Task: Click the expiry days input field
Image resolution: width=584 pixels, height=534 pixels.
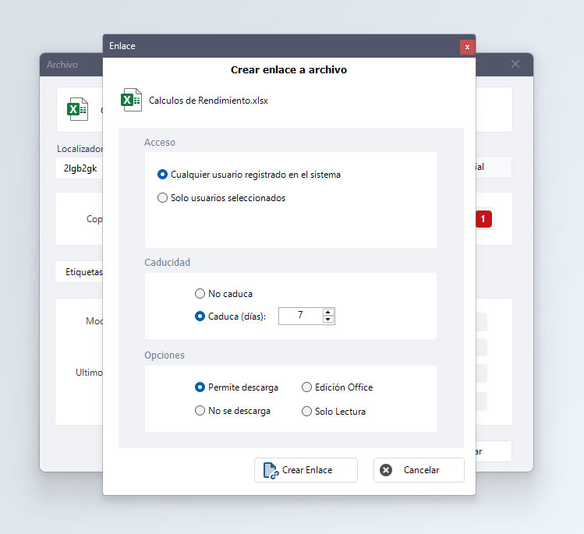Action: 300,317
